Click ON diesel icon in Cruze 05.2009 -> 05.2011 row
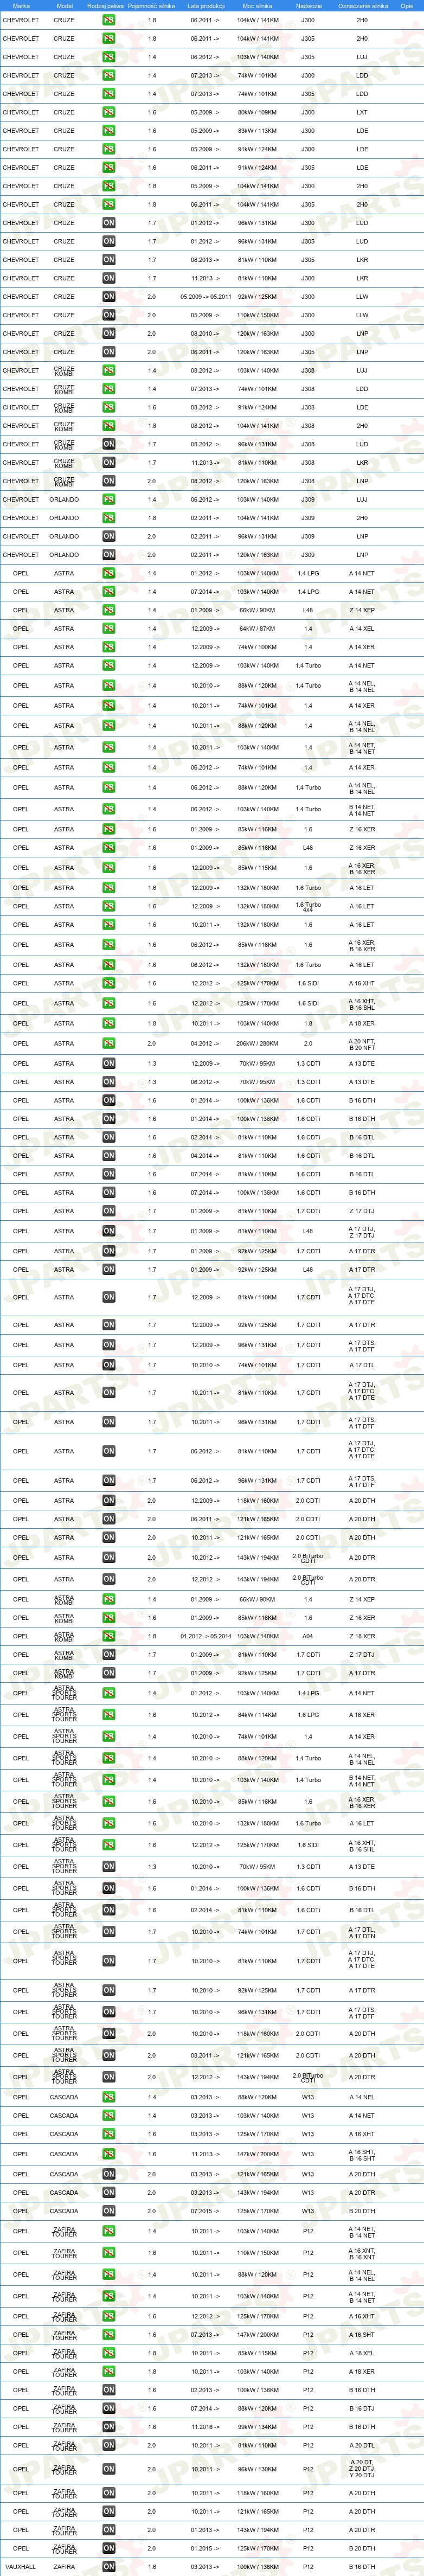This screenshot has width=424, height=2576. [x=108, y=297]
